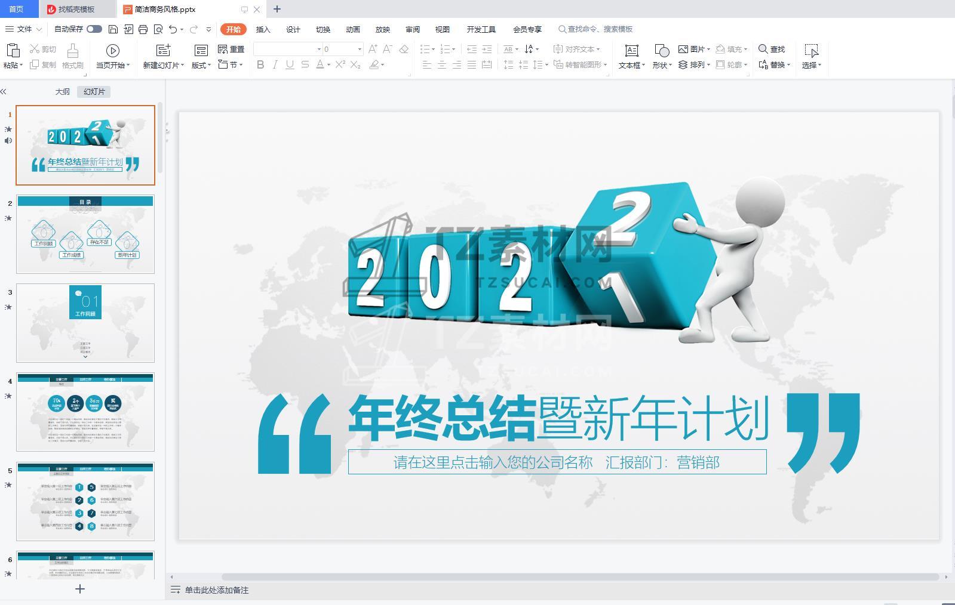Screen dimensions: 955x605
Task: Expand the Section (节) dropdown
Action: tap(231, 64)
